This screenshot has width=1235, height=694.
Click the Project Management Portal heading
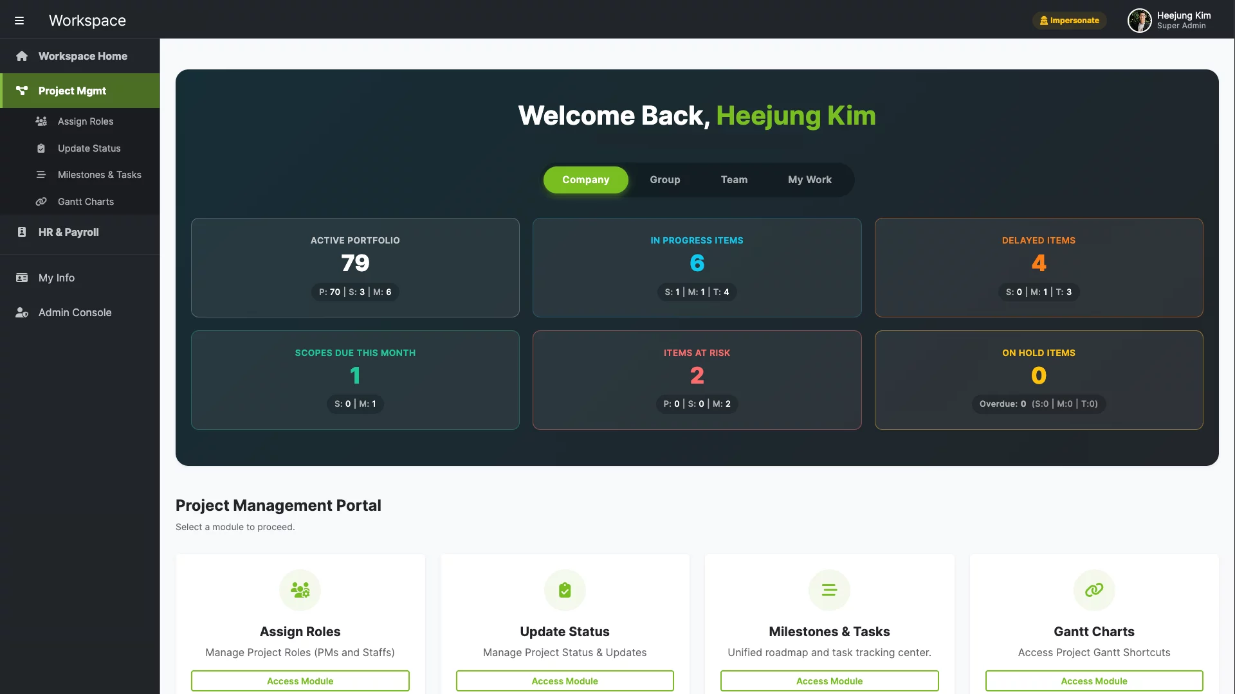pyautogui.click(x=279, y=506)
